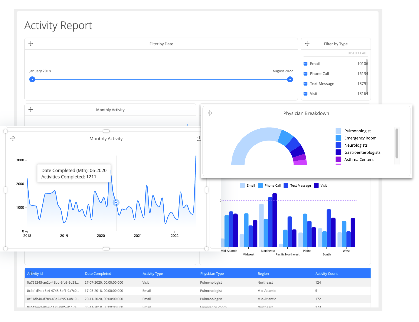This screenshot has height=322, width=419.
Task: Click the 'Activity Report' page title
Action: point(58,26)
